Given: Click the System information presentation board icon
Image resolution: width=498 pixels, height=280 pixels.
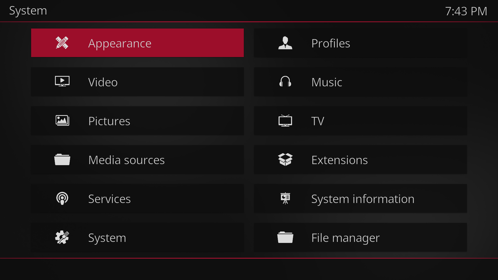Looking at the screenshot, I should 285,198.
